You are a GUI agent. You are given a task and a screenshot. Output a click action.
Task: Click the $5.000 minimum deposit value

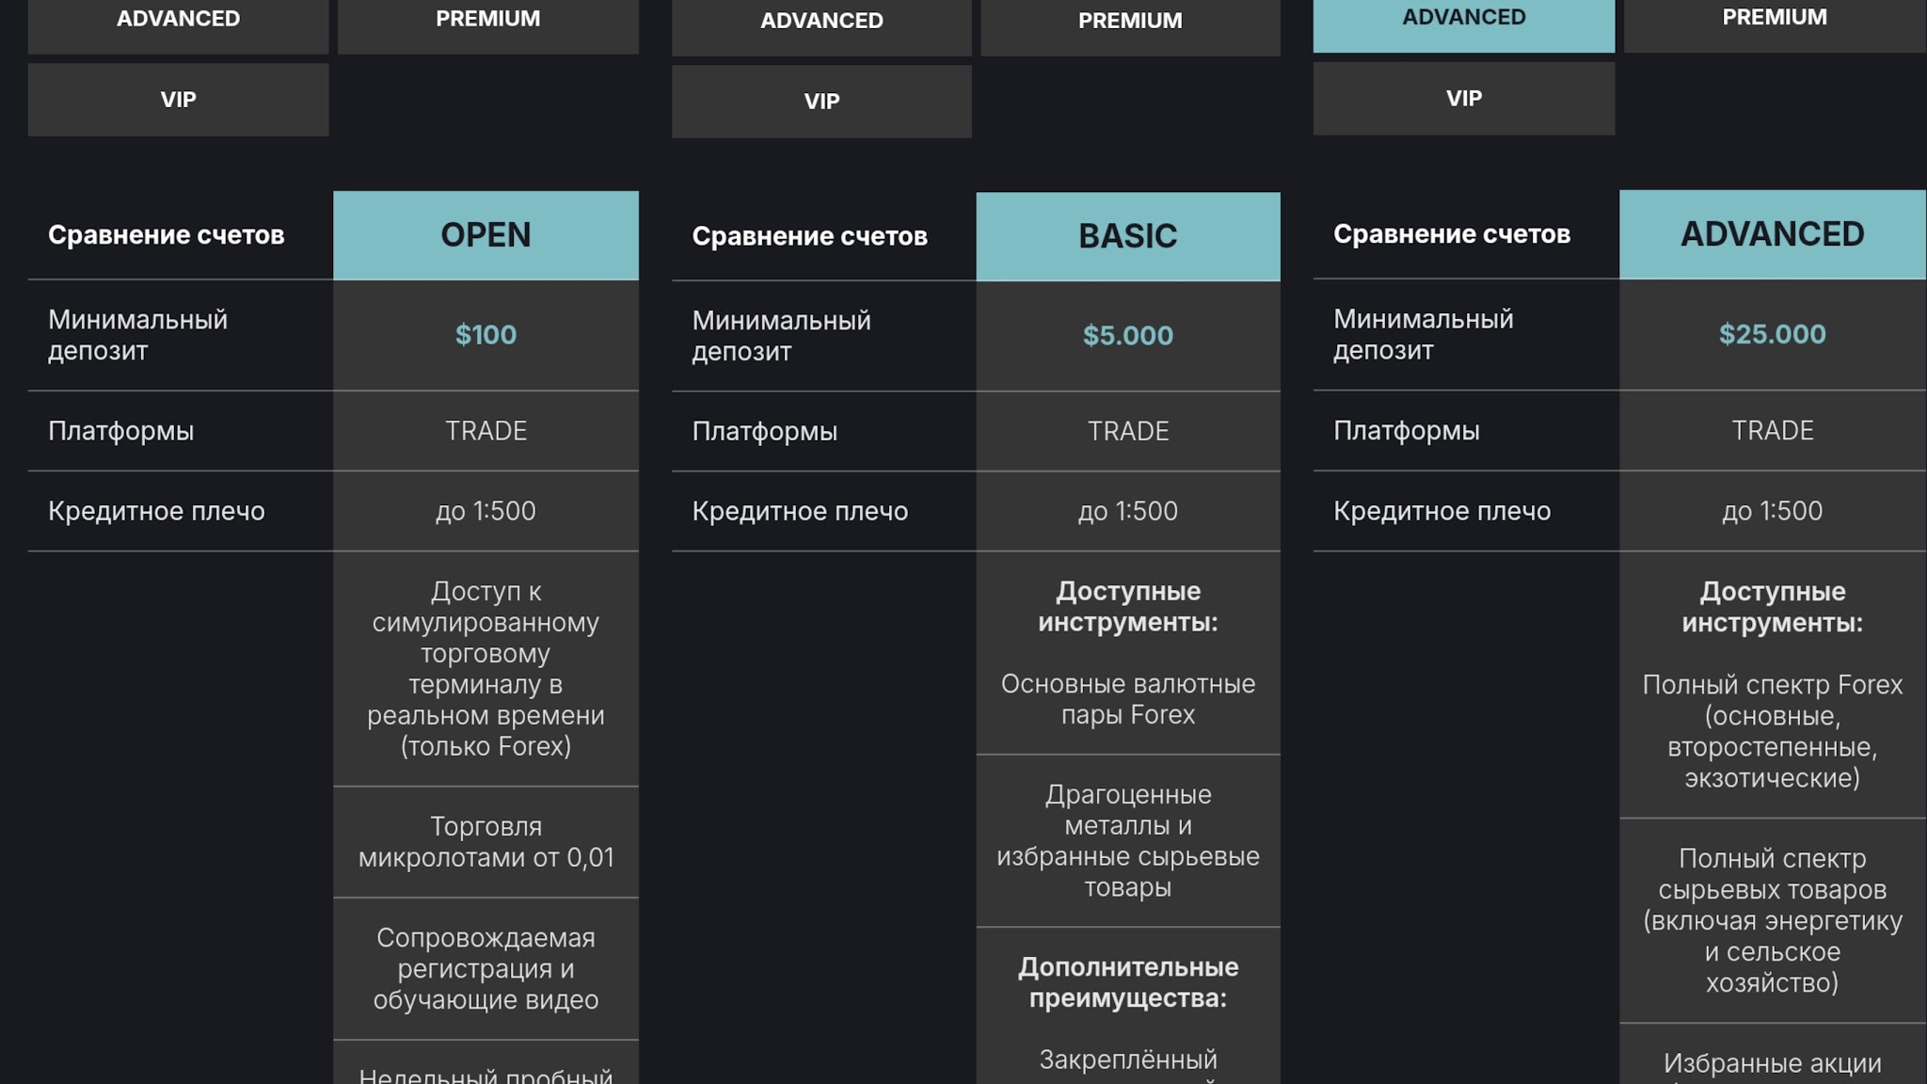(1128, 336)
